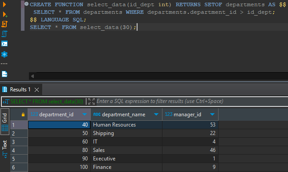Open the manager_id column filter dropdown
The width and height of the screenshot is (288, 172).
pyautogui.click(x=212, y=115)
